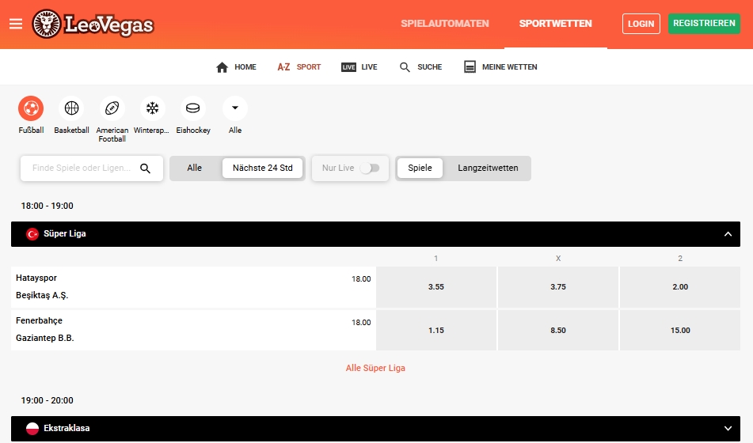The width and height of the screenshot is (753, 443).
Task: Click the LOGIN button
Action: point(641,24)
